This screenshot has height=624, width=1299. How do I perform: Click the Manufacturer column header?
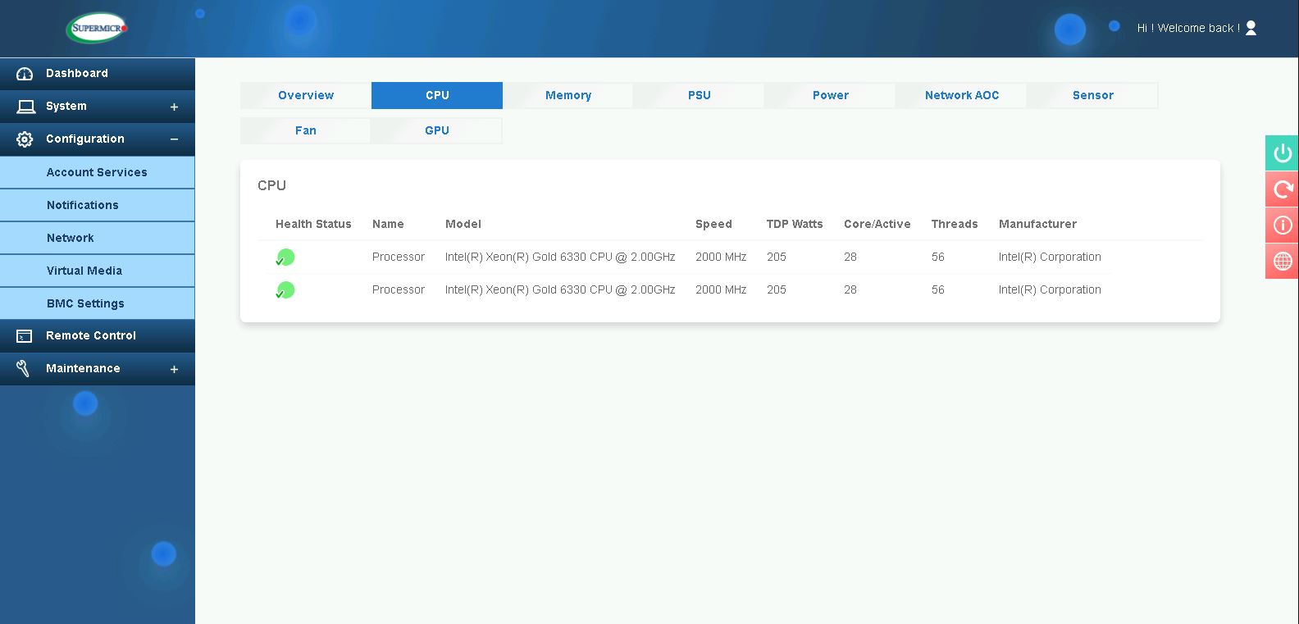1037,224
